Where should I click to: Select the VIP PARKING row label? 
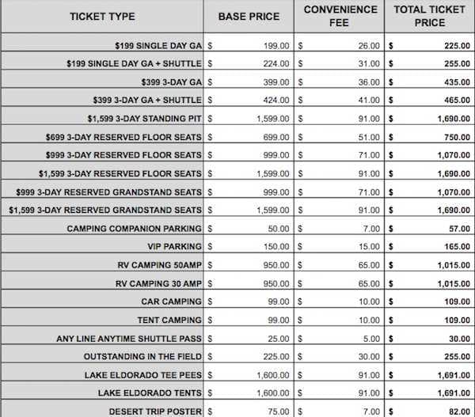tap(173, 247)
